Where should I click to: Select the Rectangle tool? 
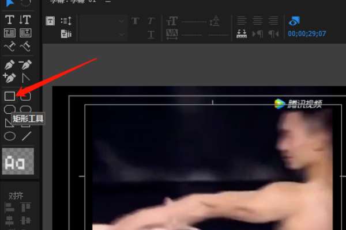10,96
